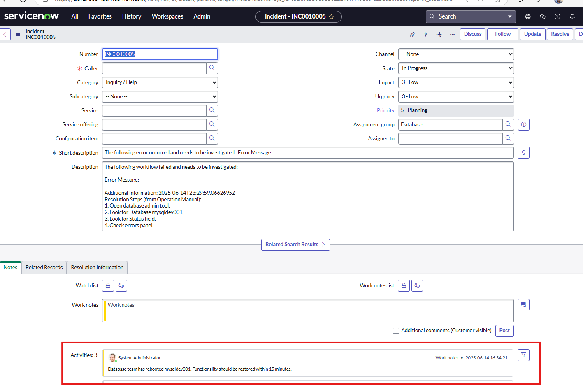Viewport: 583px width, 385px height.
Task: Open the Channel dropdown
Action: [456, 54]
